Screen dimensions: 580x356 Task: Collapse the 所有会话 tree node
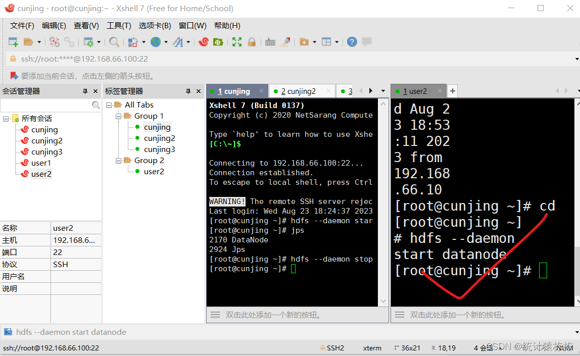(6, 119)
